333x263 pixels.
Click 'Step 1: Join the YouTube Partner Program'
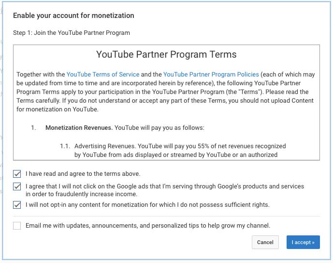tap(72, 33)
